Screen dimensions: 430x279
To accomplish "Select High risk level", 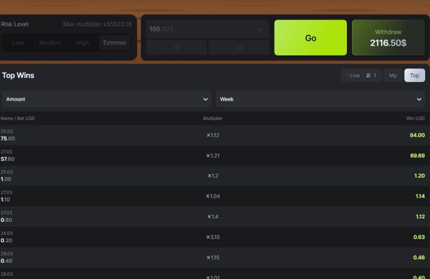I will point(82,43).
